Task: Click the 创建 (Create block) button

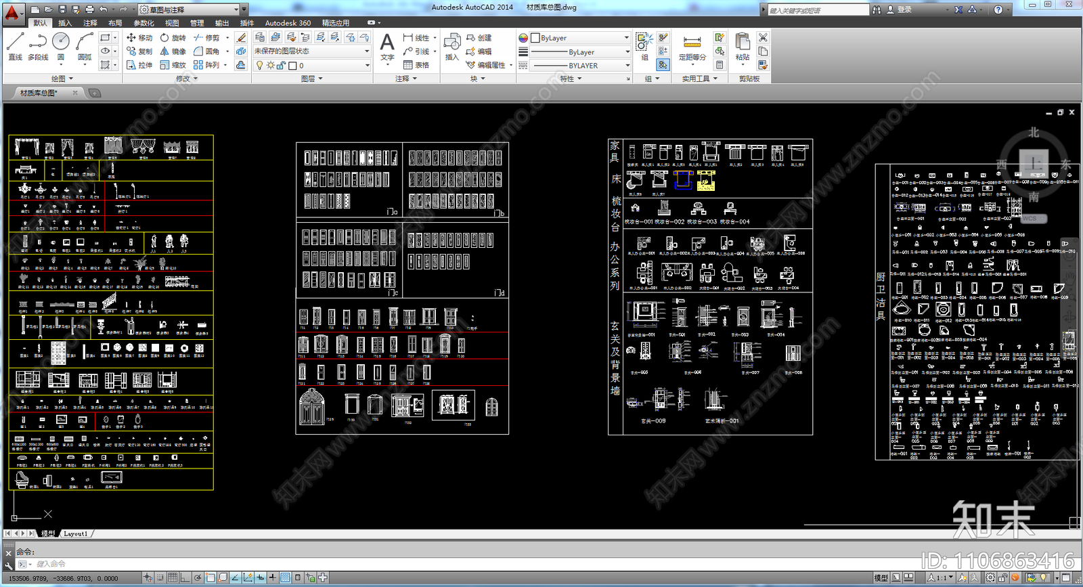Action: click(x=479, y=38)
